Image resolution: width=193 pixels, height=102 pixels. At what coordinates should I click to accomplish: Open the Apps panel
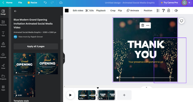click(x=3, y=88)
